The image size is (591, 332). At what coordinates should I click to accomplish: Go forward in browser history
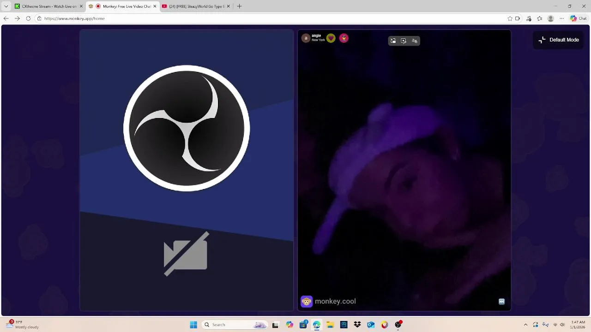(17, 18)
